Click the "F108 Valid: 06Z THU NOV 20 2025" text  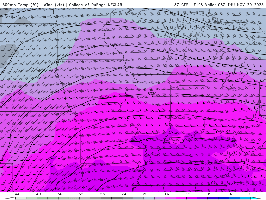tap(228, 5)
